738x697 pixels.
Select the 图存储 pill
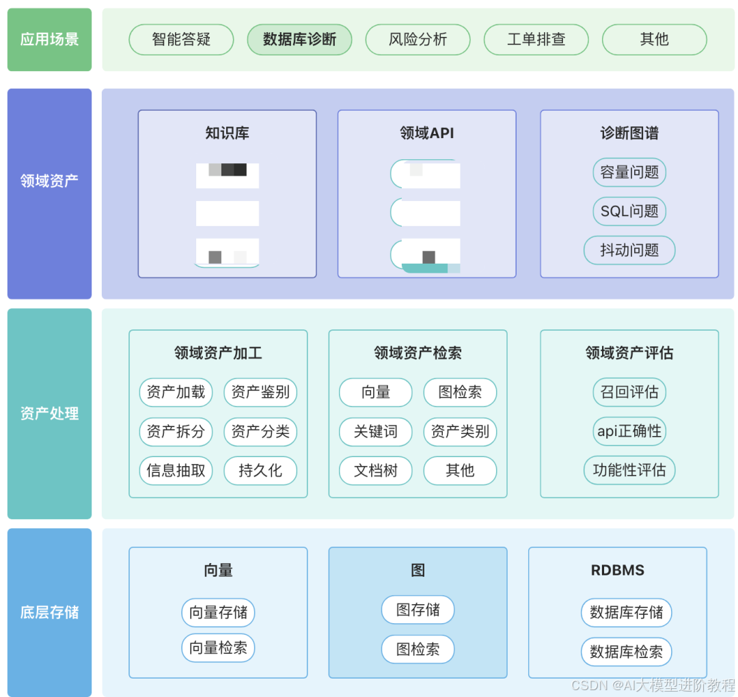(x=418, y=610)
